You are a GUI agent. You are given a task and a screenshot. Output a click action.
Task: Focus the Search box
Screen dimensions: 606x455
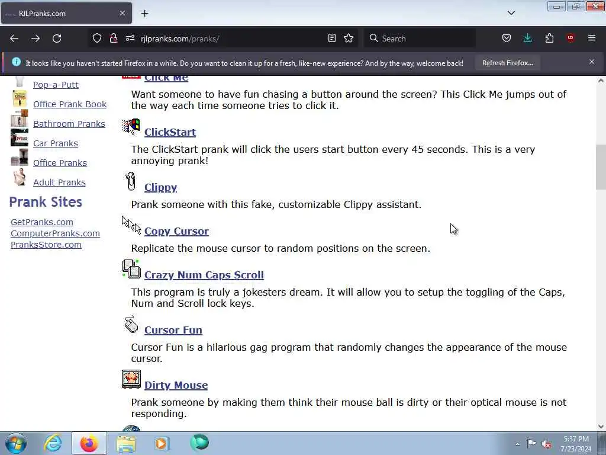pos(420,39)
